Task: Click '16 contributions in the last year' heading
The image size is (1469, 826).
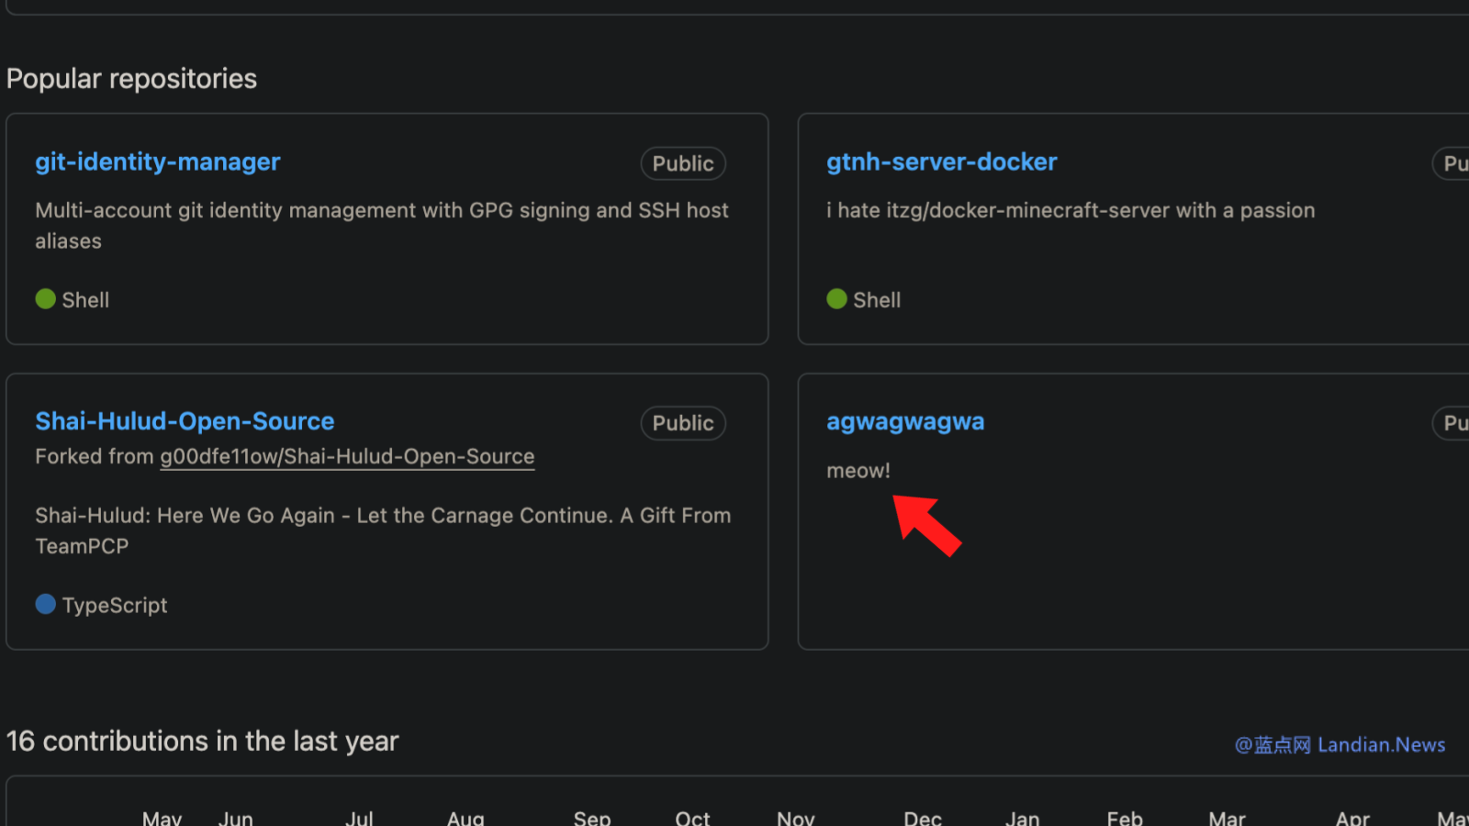Action: [202, 742]
